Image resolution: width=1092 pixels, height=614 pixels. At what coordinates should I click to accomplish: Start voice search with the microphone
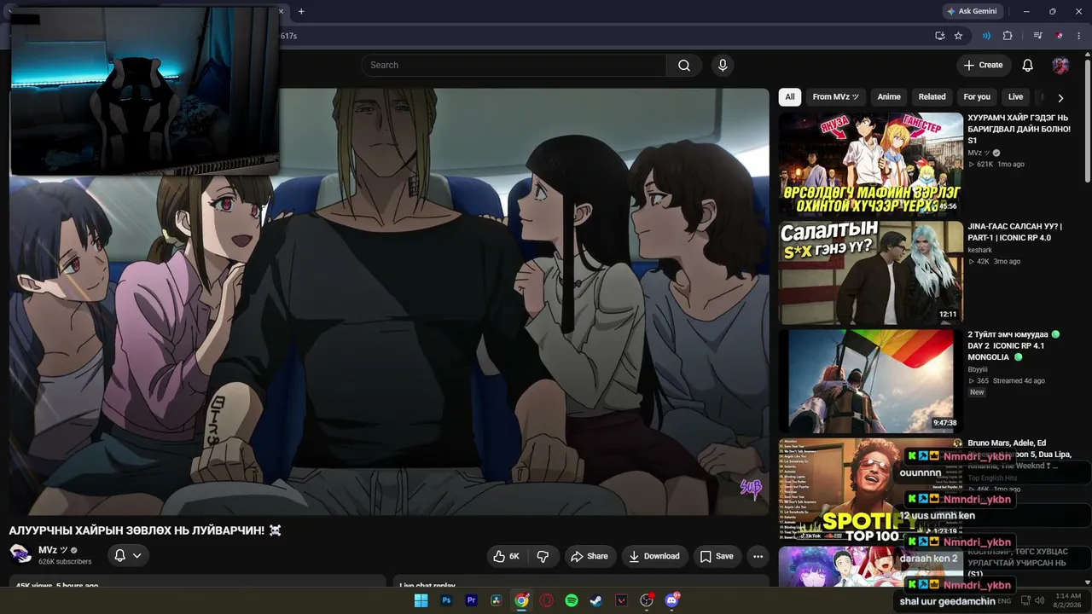tap(723, 66)
